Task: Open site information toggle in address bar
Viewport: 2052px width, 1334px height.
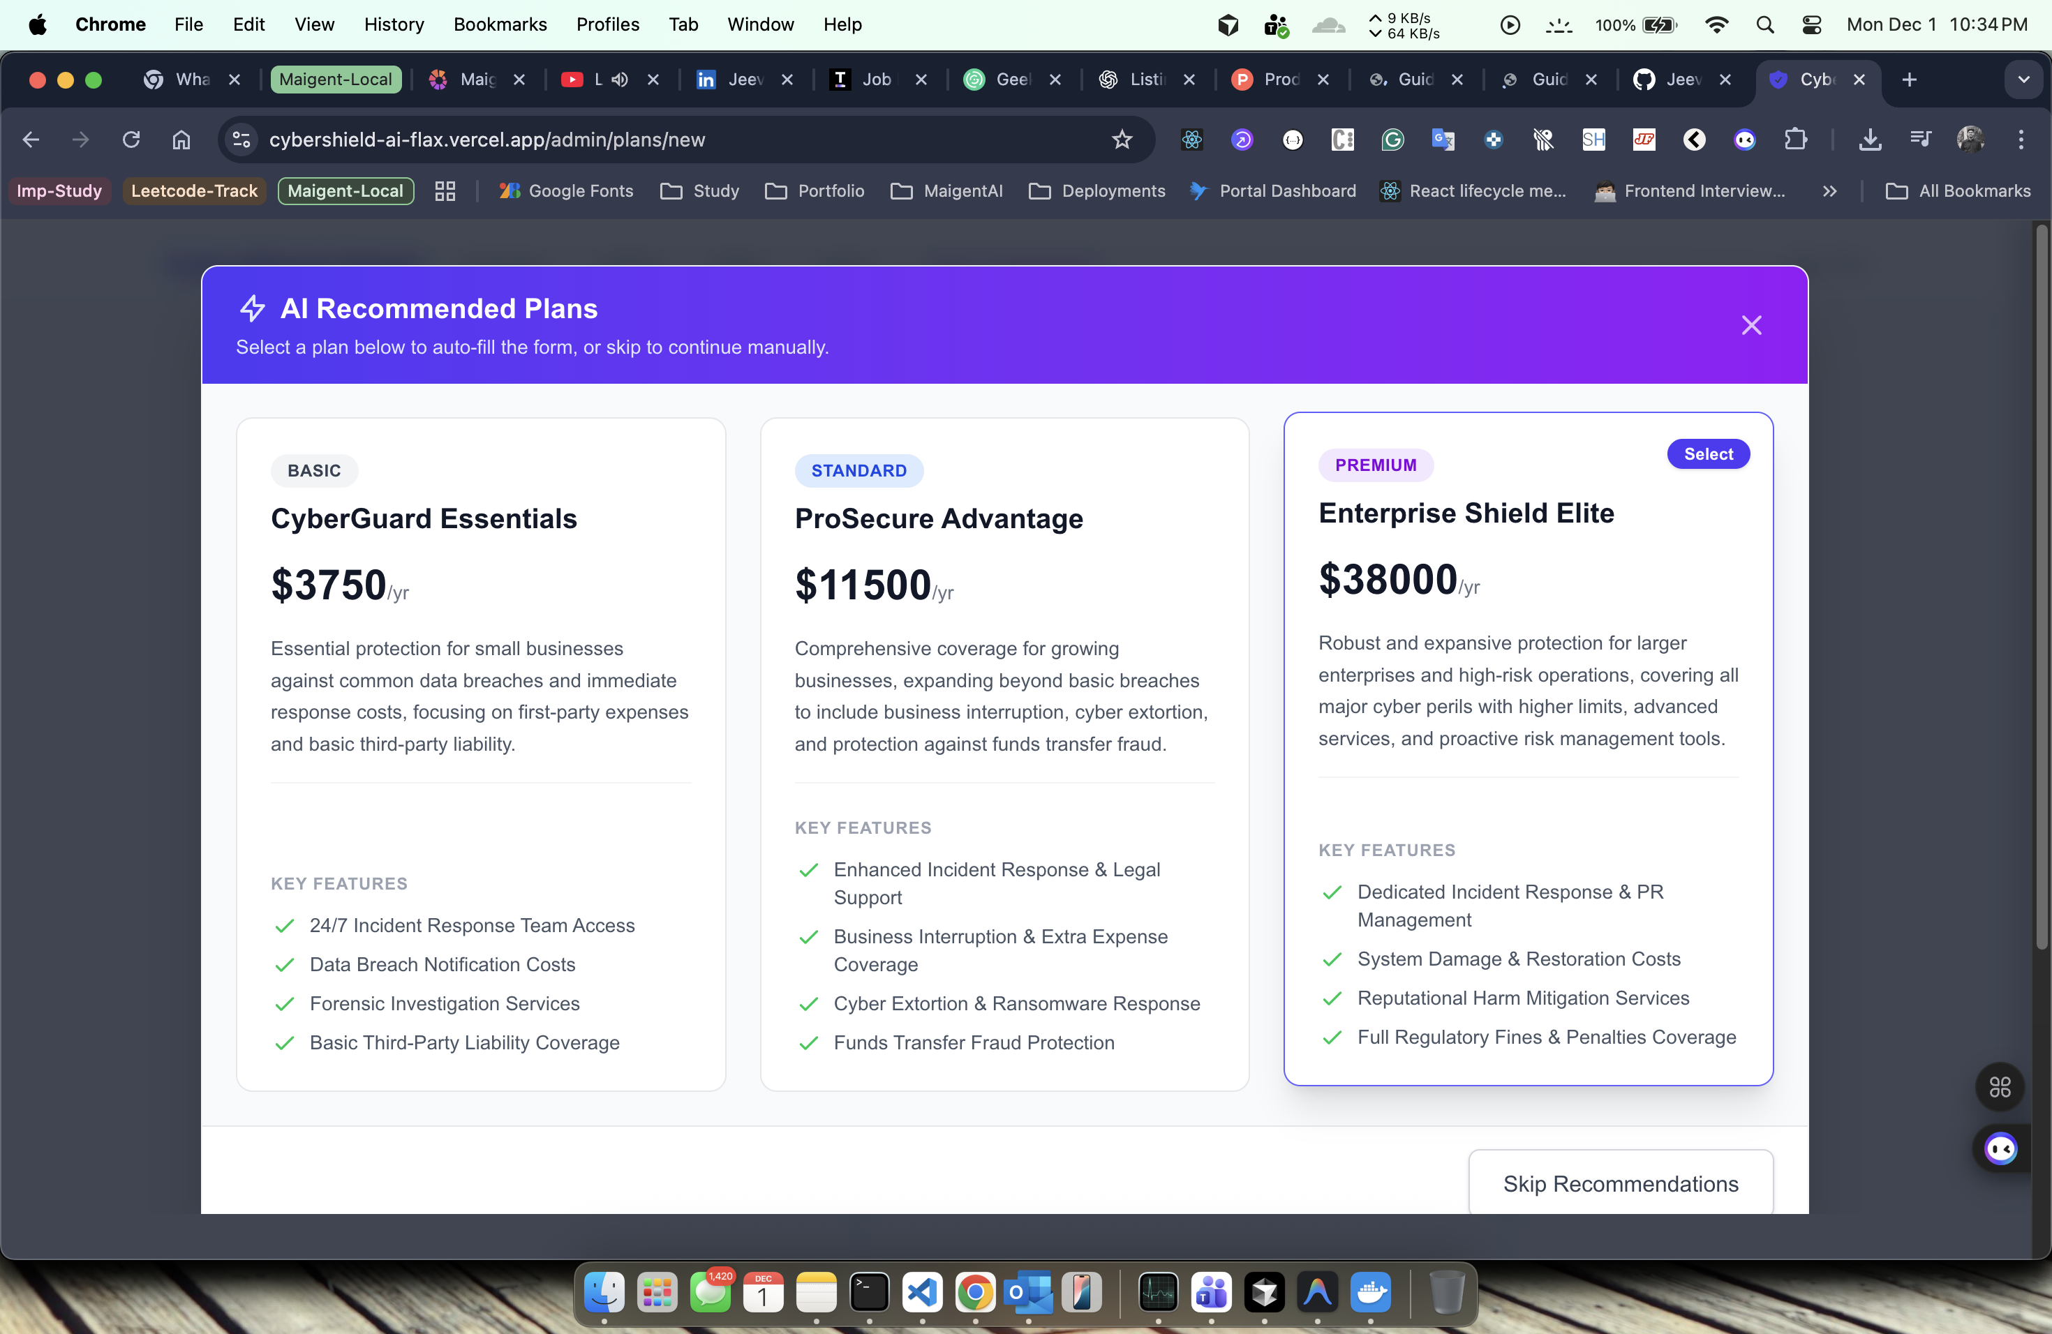Action: [x=242, y=140]
